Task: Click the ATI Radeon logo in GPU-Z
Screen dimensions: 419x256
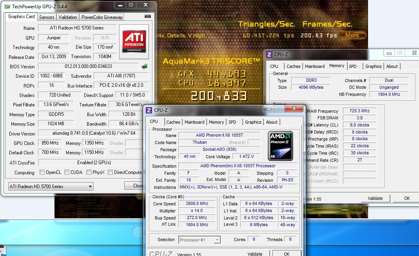Action: pos(134,42)
